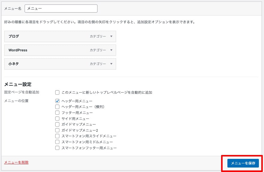
Task: Check スマートフォンフッター用メニュー checkbox
Action: [x=57, y=148]
